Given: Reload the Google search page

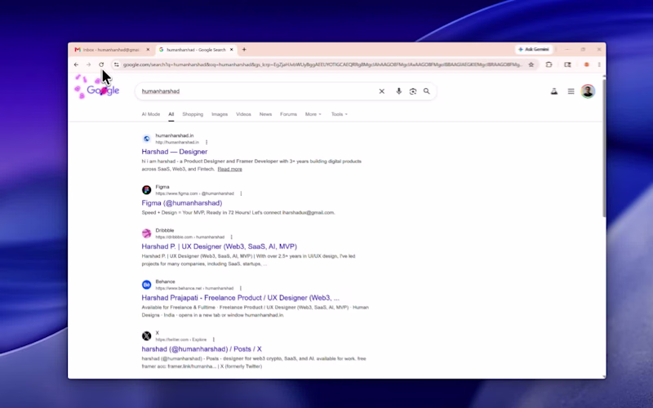Looking at the screenshot, I should (101, 64).
